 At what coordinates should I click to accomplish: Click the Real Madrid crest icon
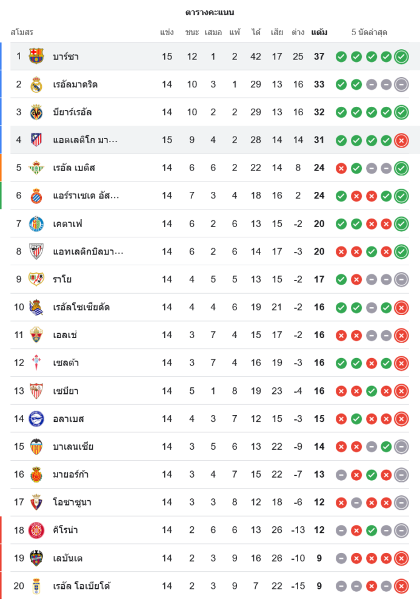(x=36, y=84)
